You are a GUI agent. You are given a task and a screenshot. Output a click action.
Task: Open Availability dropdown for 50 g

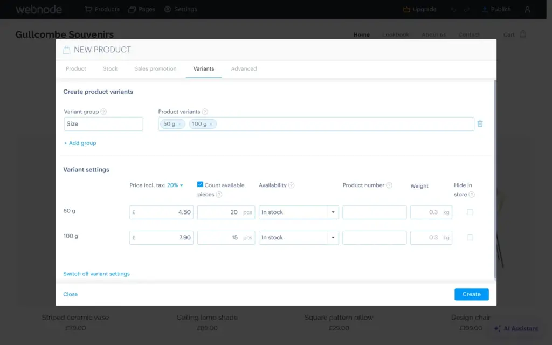pyautogui.click(x=299, y=212)
